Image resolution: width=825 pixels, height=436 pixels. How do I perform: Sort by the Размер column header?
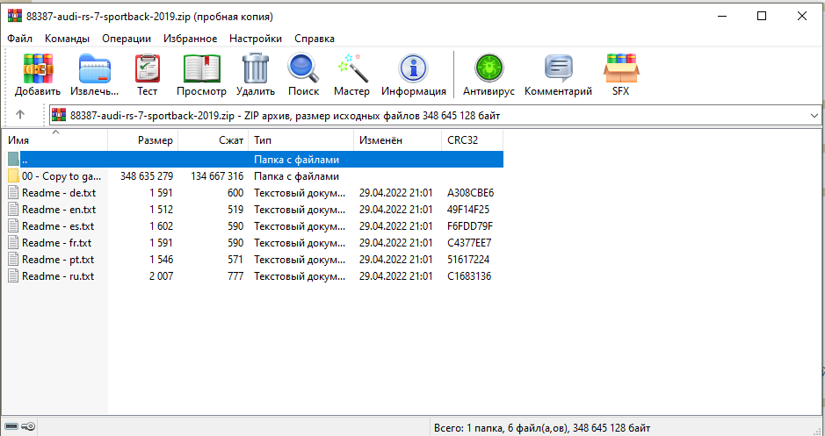pyautogui.click(x=143, y=140)
